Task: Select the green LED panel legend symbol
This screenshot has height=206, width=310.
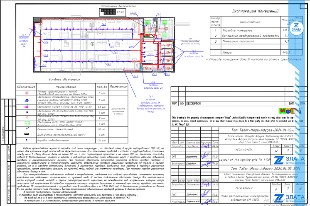Action: [x=27, y=123]
